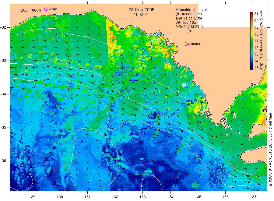Click the '0.5m/s (1kt 24h)' label
274x201 pixels.
click(x=189, y=27)
